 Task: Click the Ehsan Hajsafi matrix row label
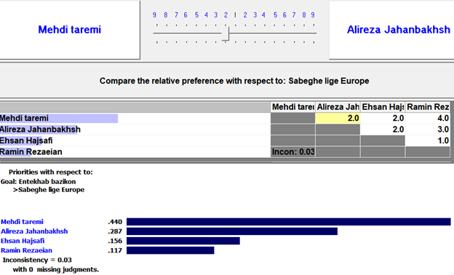point(26,140)
